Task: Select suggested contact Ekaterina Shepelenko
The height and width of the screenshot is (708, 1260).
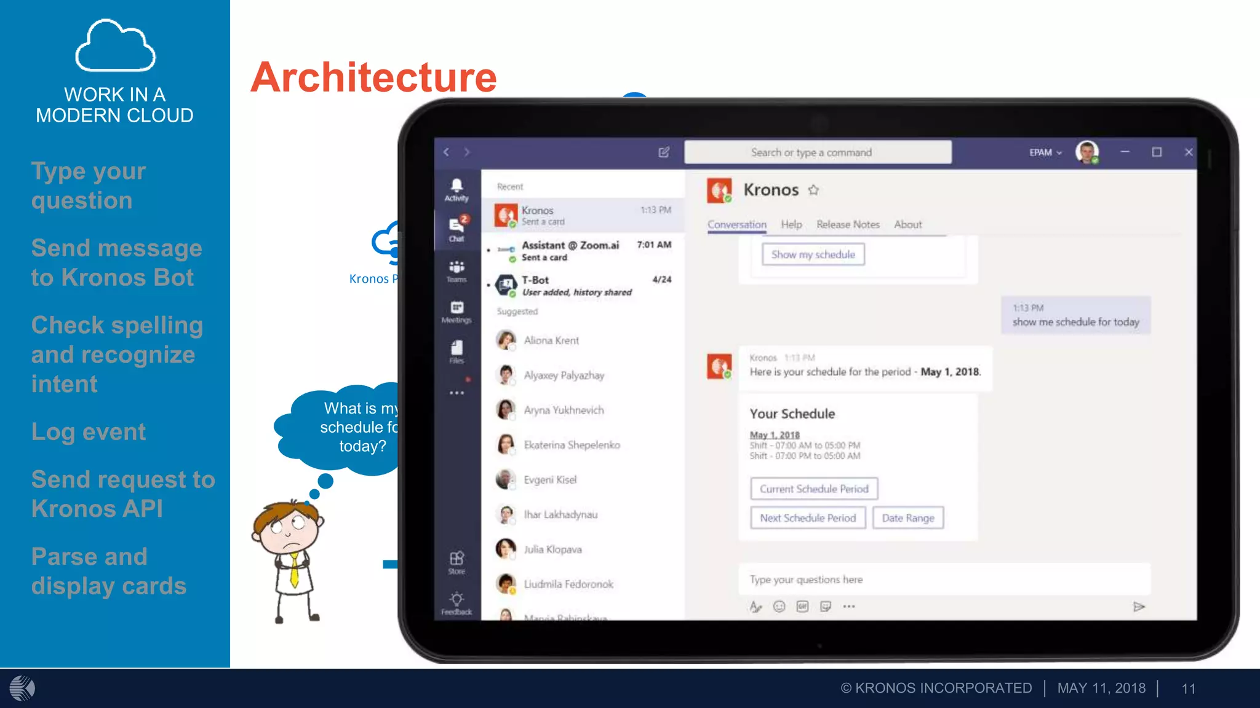Action: pyautogui.click(x=582, y=444)
